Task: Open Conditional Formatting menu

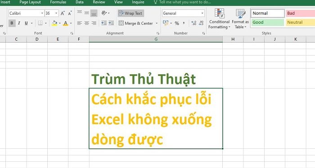Action: coord(219,19)
